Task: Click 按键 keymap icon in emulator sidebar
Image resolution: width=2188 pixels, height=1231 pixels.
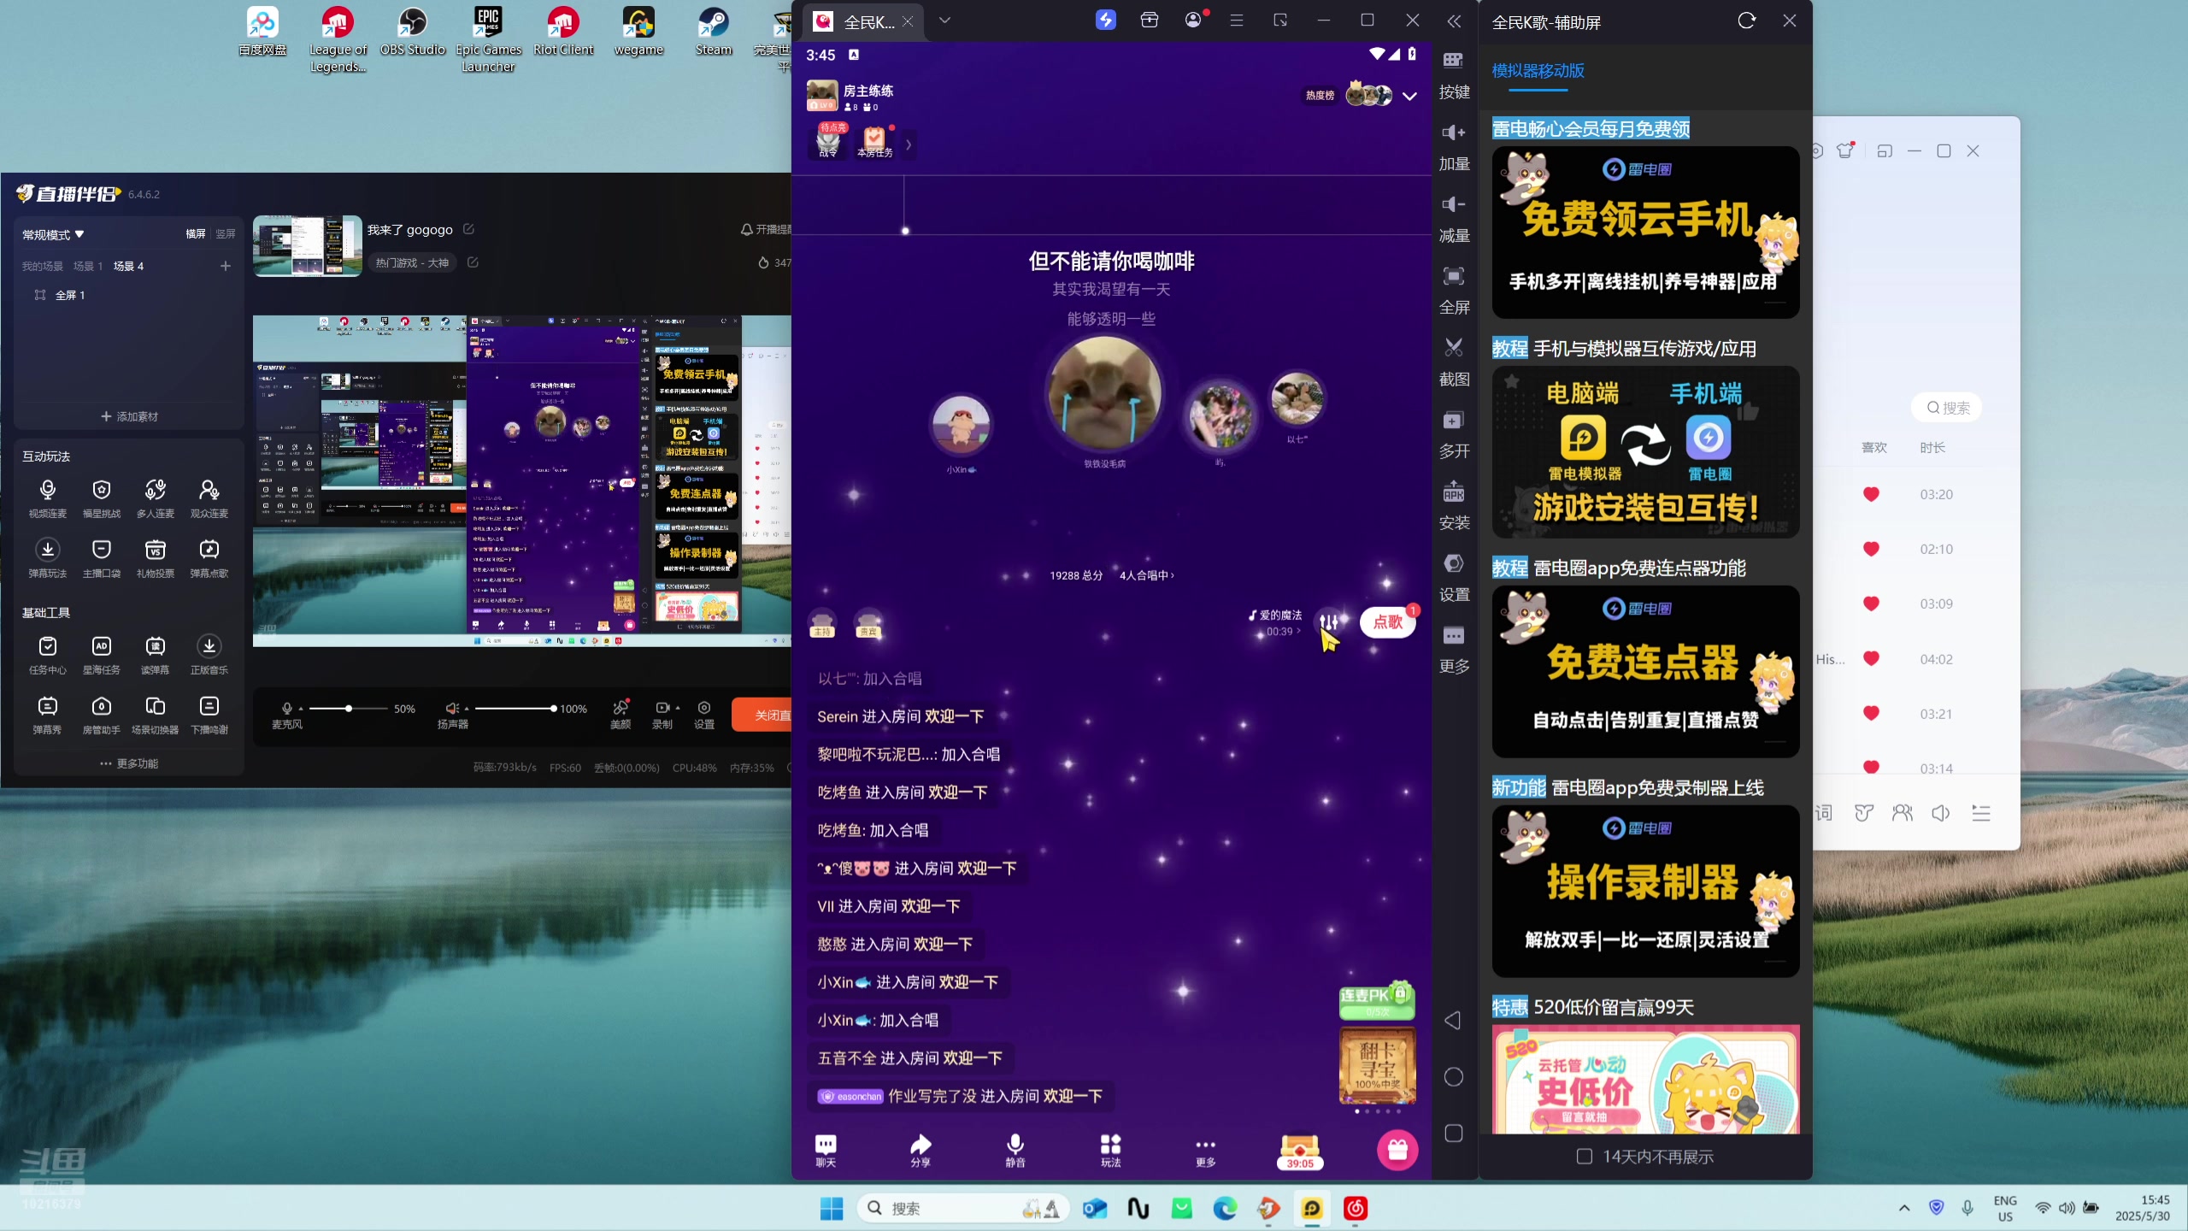Action: coord(1454,75)
